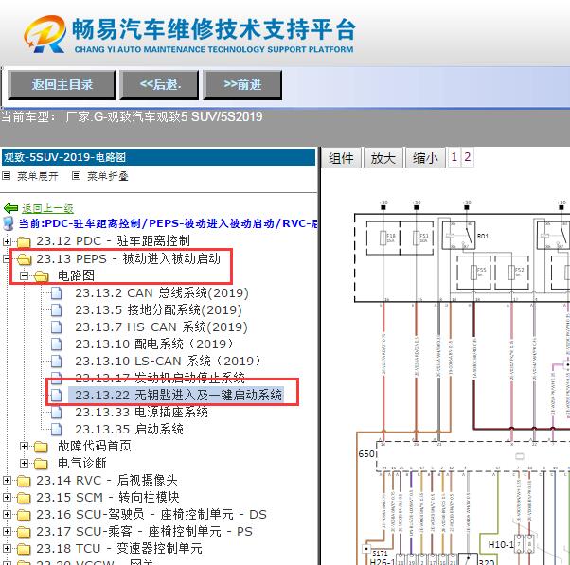
Task: Expand the 23.14 RVC folder
Action: tap(7, 481)
